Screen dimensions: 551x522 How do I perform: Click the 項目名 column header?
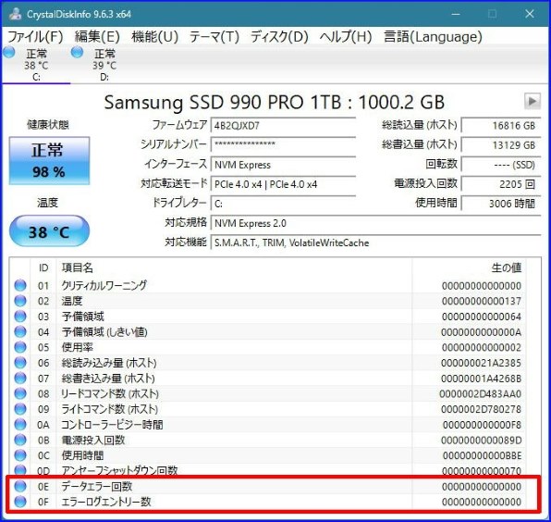pos(234,267)
